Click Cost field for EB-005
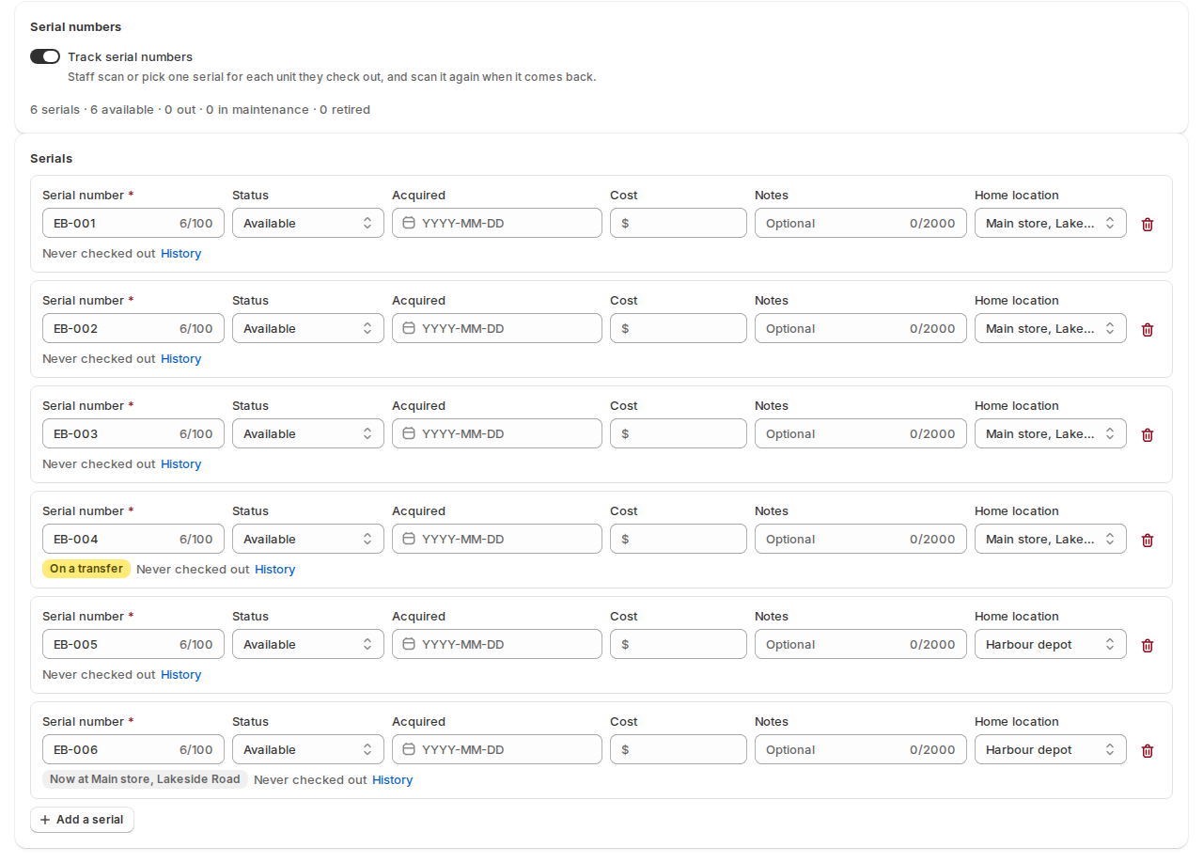1203x863 pixels. tap(679, 644)
